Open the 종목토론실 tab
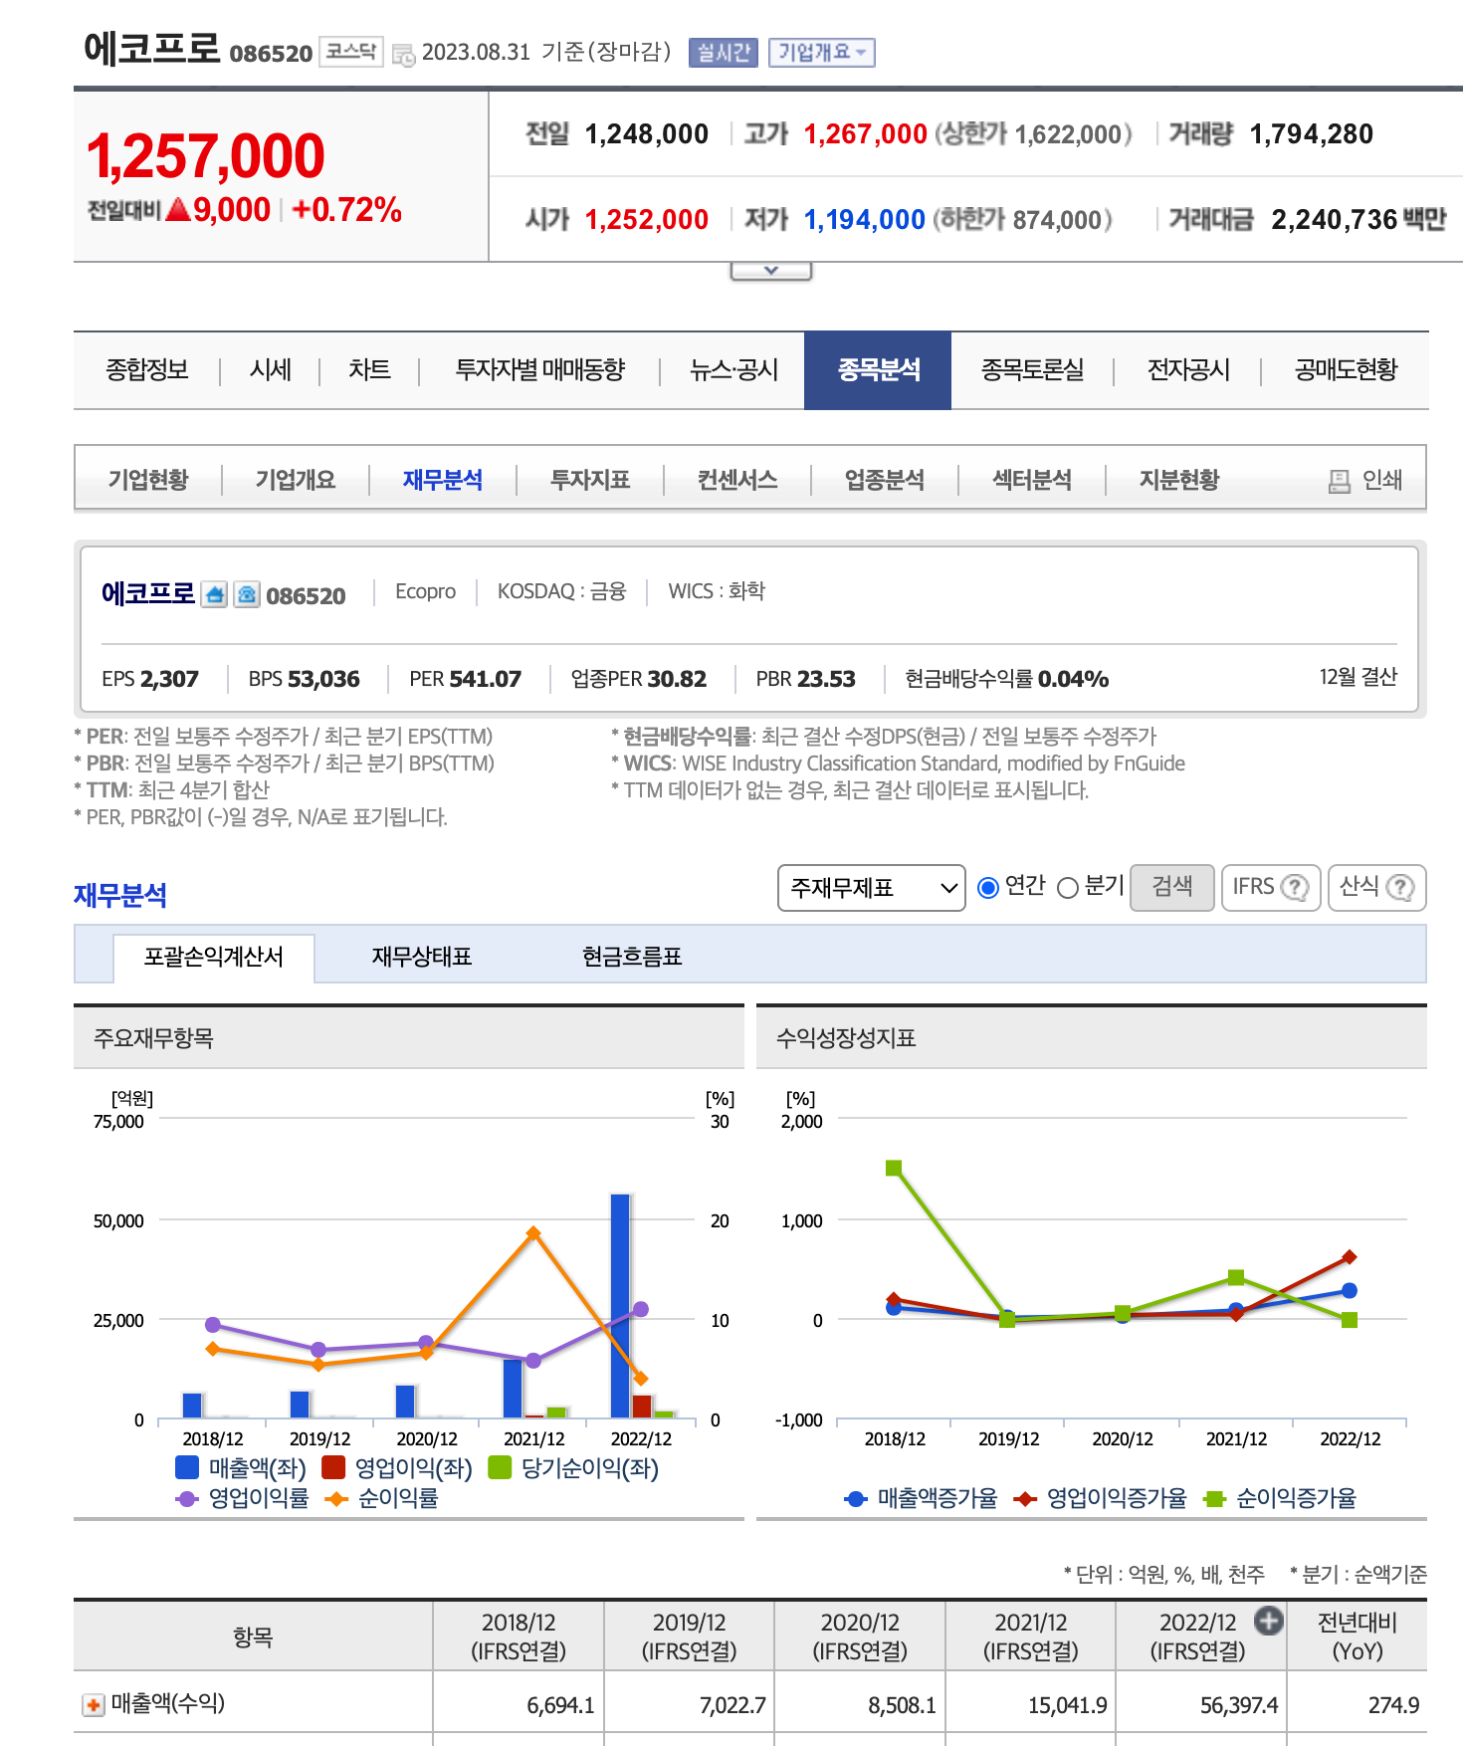 pyautogui.click(x=1032, y=370)
